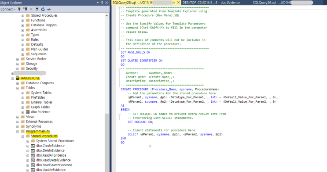327x172 pixels.
Task: Click the Storage folder icon
Action: [23, 64]
